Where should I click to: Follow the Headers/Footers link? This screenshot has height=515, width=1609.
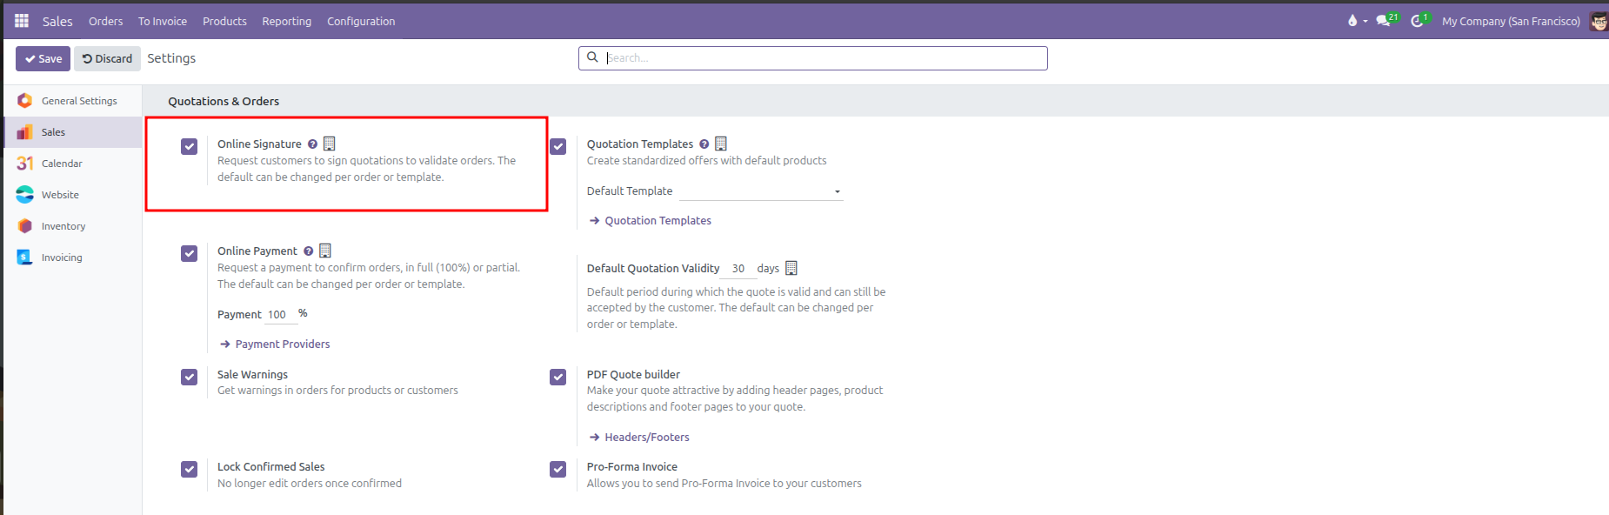[x=639, y=438]
